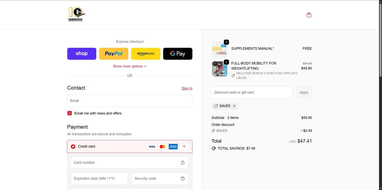Expand Show more options
Screen dimensions: 382x190
pyautogui.click(x=130, y=66)
